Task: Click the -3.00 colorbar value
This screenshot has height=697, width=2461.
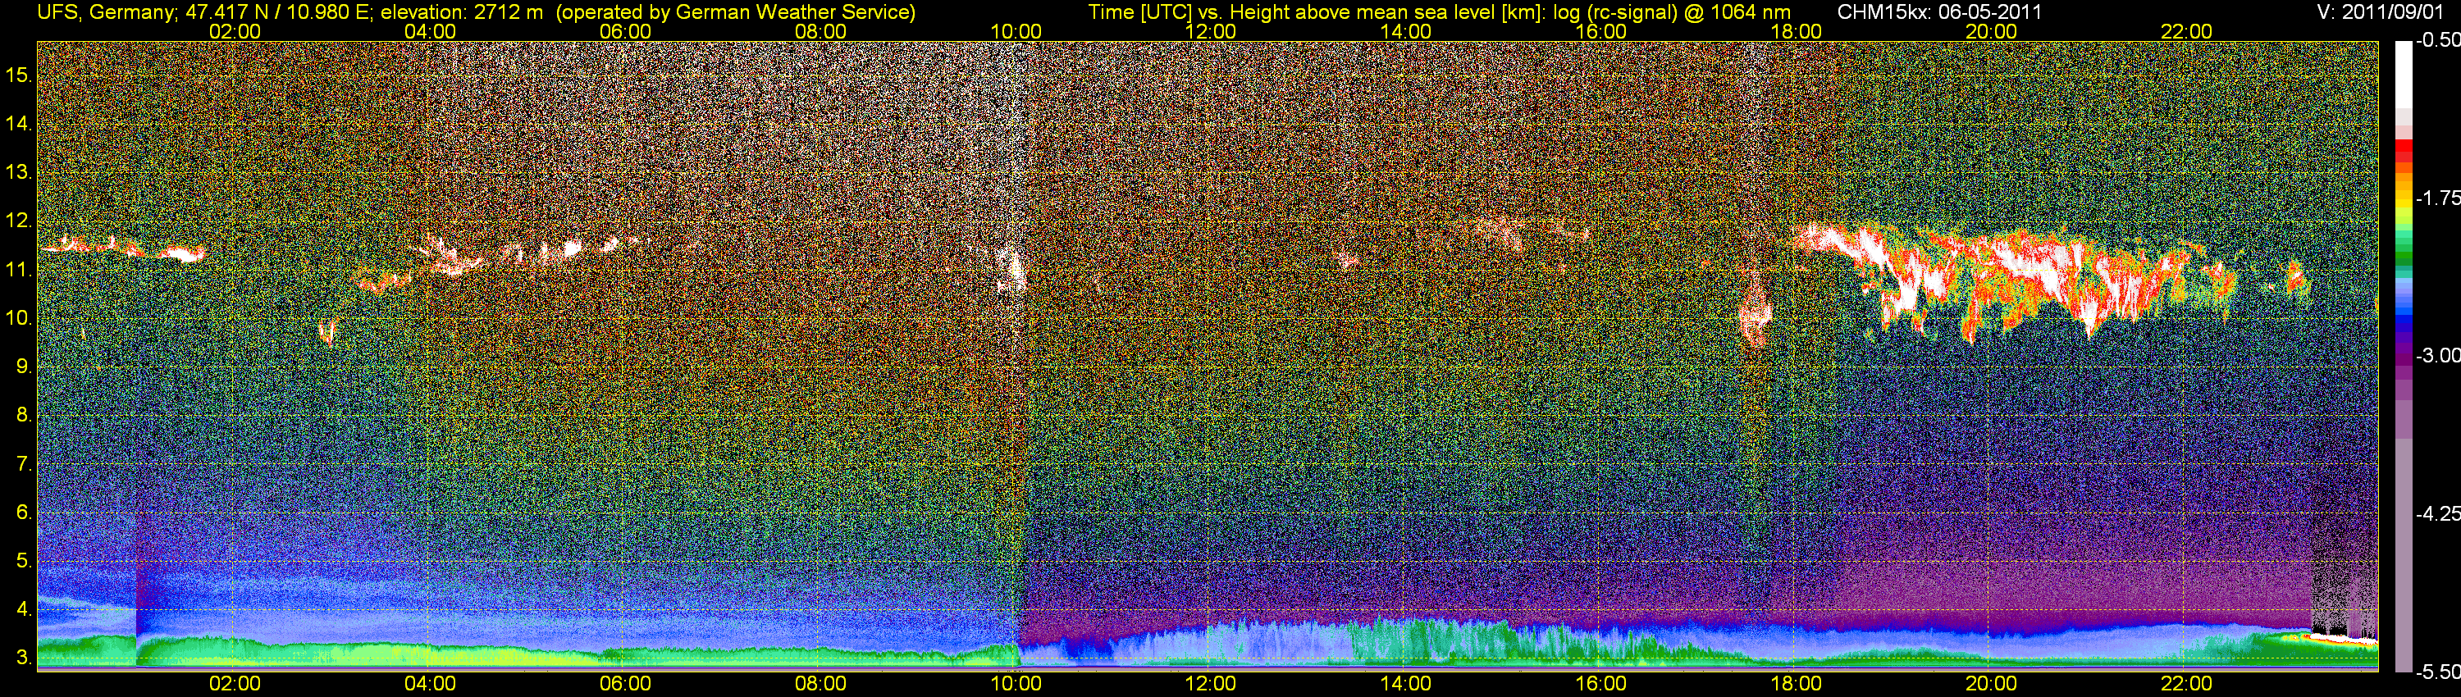Action: click(2438, 356)
